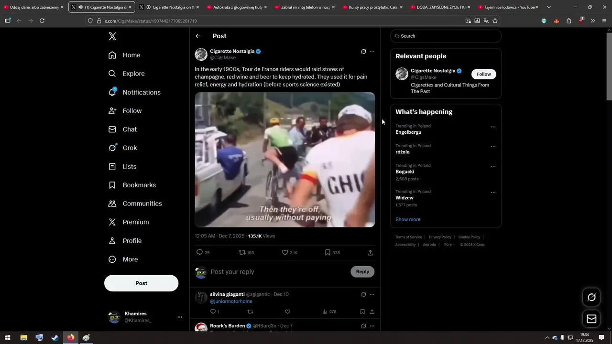
Task: Open the share icon under the post
Action: [x=371, y=252]
